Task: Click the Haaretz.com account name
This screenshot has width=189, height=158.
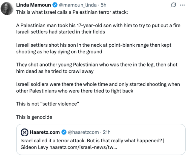Action: pos(45,132)
